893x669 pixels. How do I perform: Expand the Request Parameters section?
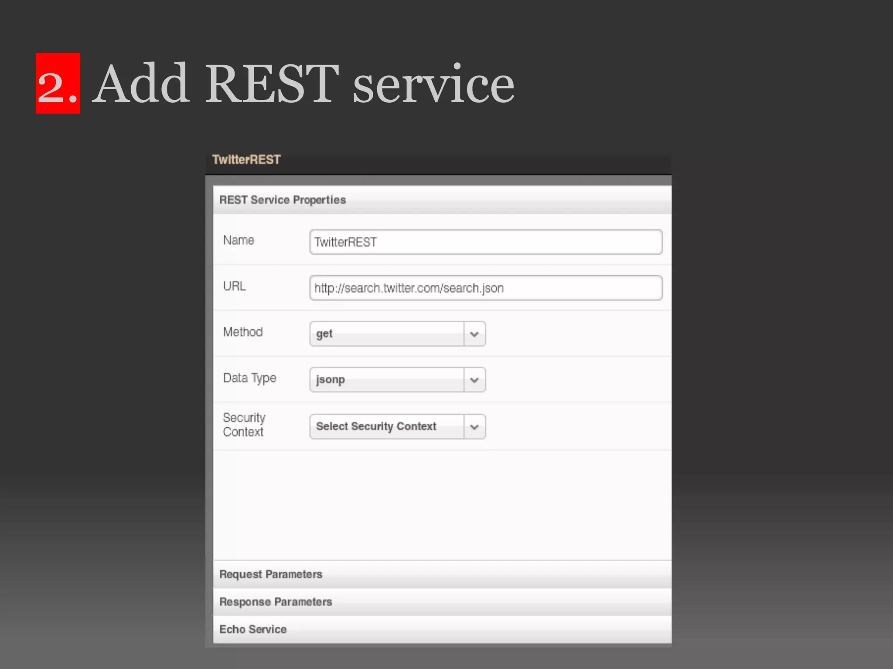click(x=442, y=574)
